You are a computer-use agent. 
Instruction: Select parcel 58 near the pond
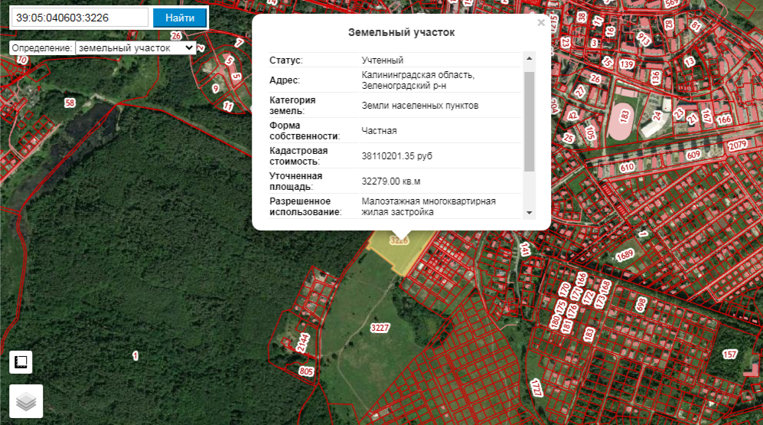70,103
